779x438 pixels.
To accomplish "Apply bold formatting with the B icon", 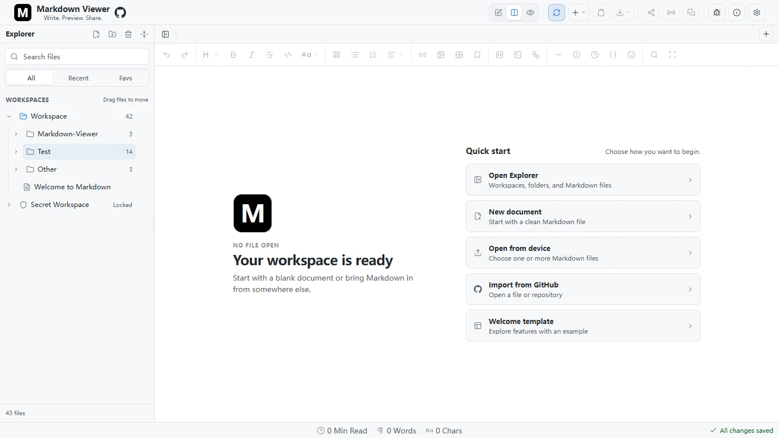I will click(x=233, y=55).
